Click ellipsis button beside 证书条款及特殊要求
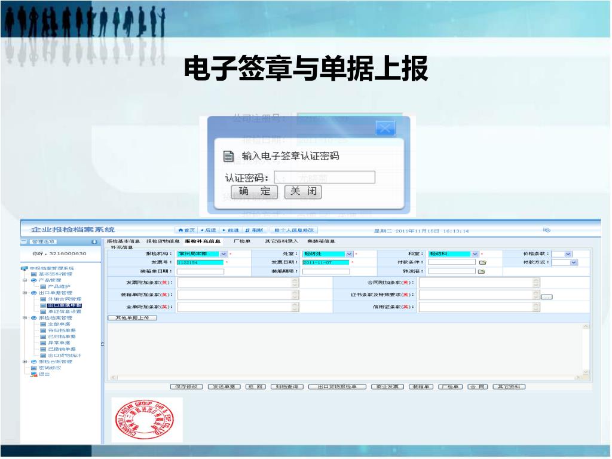This screenshot has width=612, height=459. pos(546,297)
